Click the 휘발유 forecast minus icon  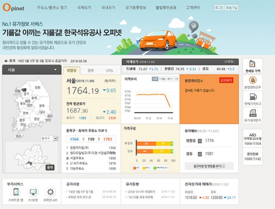200,141
